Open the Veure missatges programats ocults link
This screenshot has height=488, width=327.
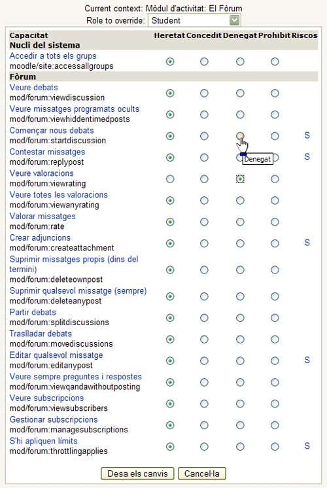pos(75,109)
